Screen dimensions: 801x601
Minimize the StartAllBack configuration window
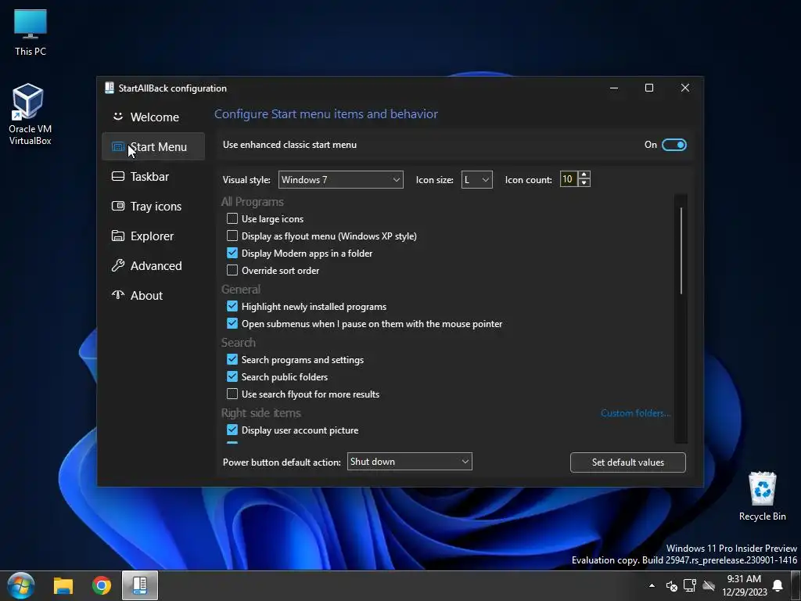click(614, 88)
